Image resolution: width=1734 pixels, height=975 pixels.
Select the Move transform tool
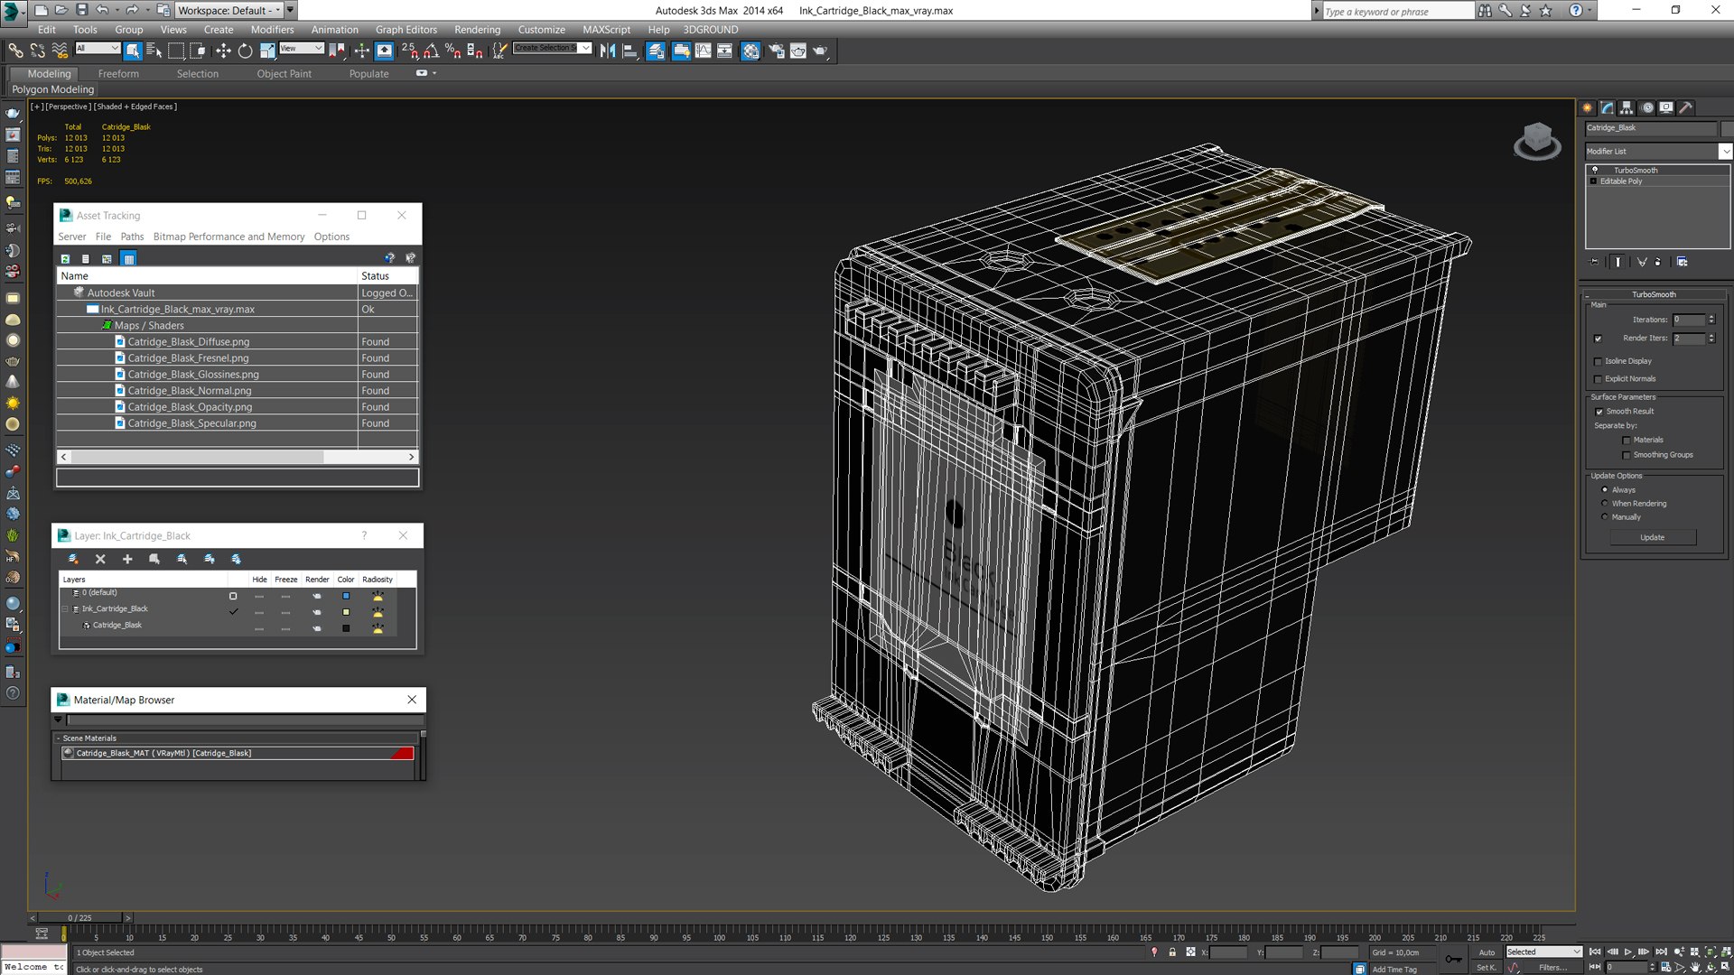[x=223, y=51]
